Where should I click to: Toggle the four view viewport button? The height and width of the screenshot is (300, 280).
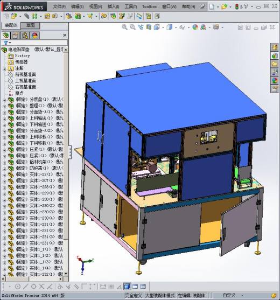[143, 287]
